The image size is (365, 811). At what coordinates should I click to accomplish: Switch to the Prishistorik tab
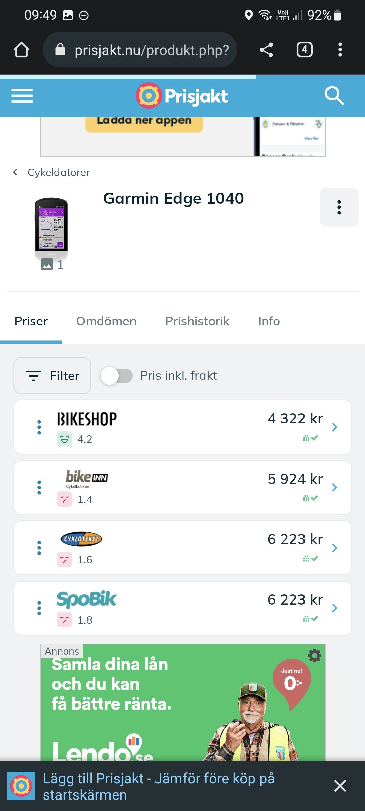pyautogui.click(x=197, y=321)
